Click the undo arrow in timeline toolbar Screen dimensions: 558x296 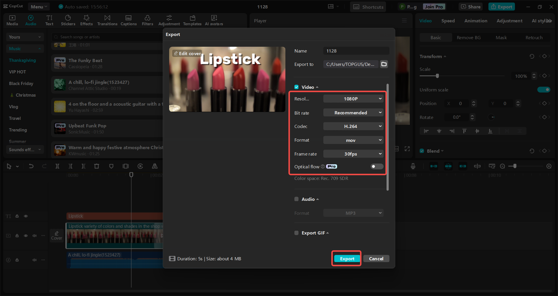pyautogui.click(x=31, y=166)
